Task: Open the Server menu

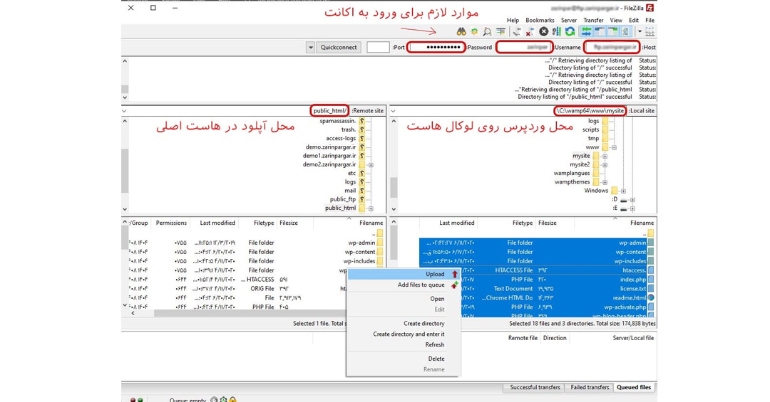Action: [x=569, y=20]
